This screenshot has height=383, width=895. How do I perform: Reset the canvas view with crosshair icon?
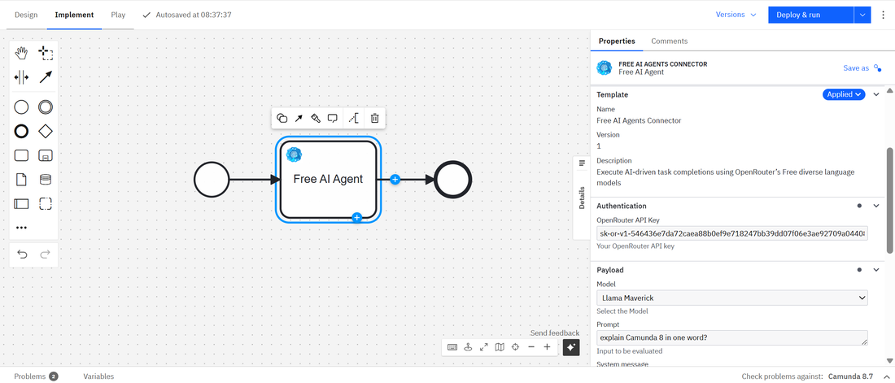click(x=515, y=347)
